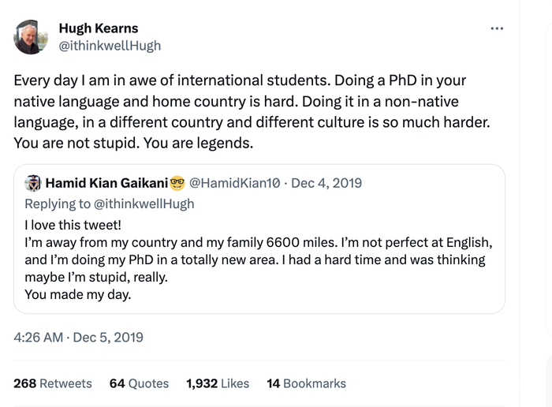Click the nerd-face emoji beside Gaikani's name
552x407 pixels.
click(177, 184)
